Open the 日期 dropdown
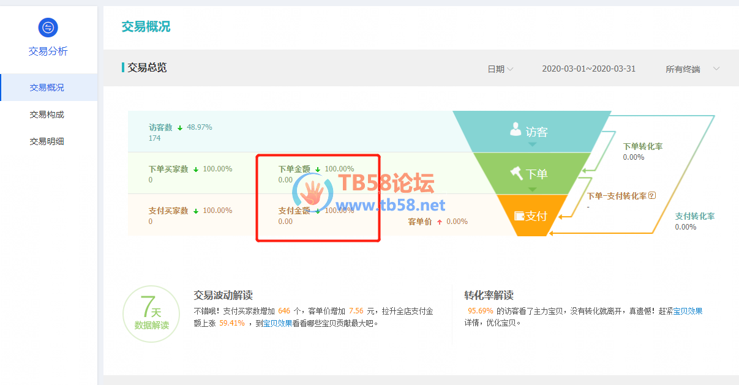The image size is (739, 385). 500,69
